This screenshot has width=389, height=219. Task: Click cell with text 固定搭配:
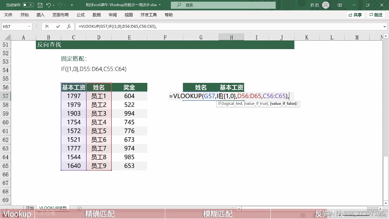pos(74,59)
